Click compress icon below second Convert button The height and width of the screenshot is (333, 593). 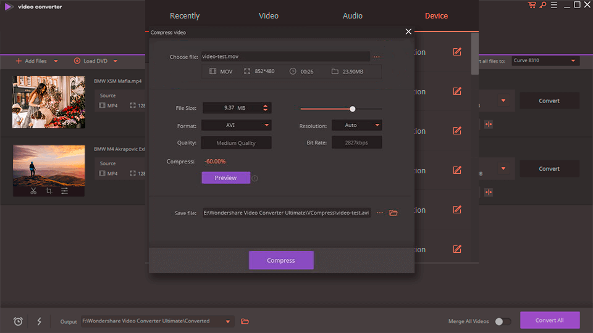click(489, 192)
